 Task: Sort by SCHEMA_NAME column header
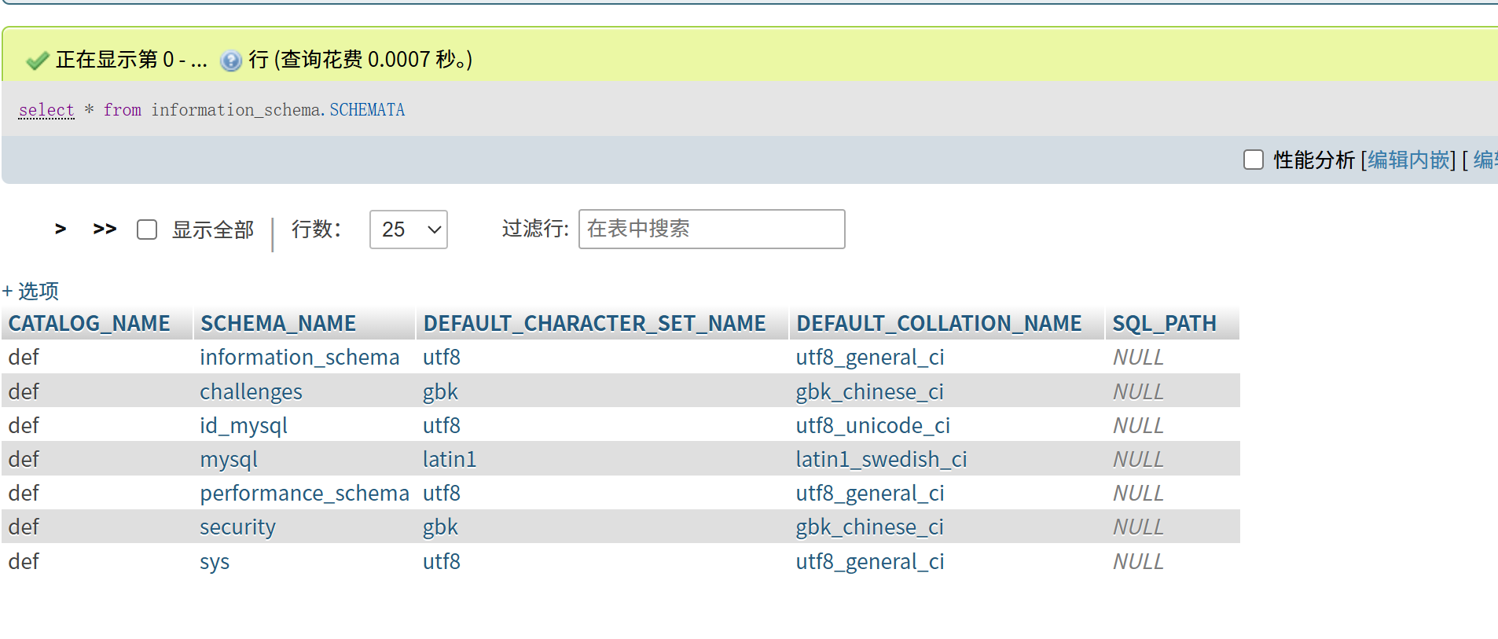tap(278, 323)
